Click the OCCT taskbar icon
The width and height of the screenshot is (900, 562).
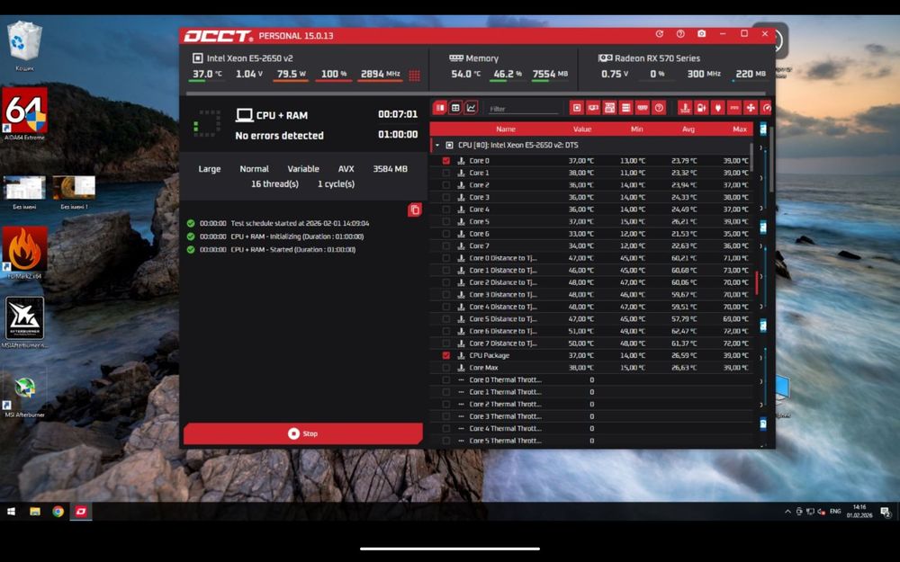point(81,511)
